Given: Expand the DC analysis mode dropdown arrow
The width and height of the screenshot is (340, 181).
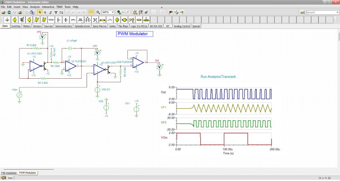Looking at the screenshot, I should [x=123, y=12].
